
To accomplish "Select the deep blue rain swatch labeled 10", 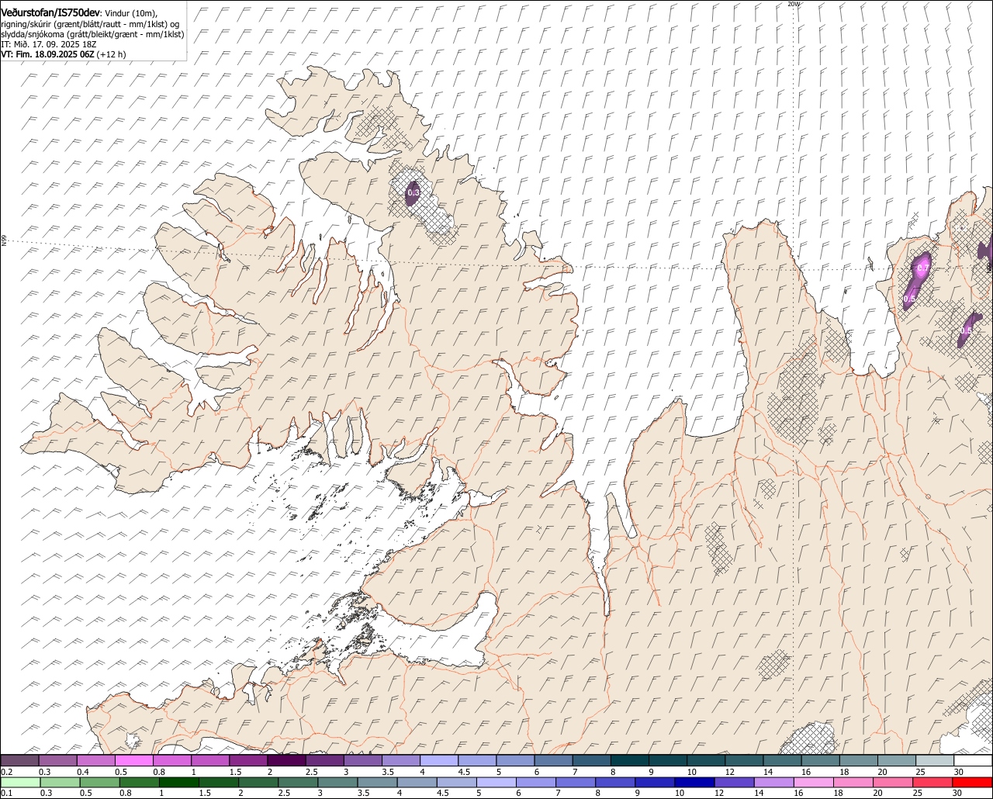I will pyautogui.click(x=695, y=782).
